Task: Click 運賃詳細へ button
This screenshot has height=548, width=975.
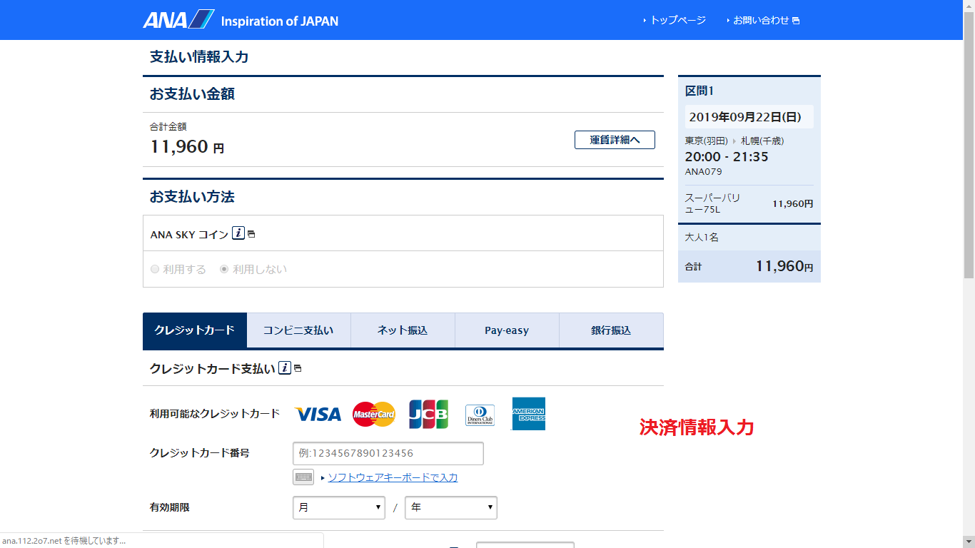Action: 615,140
